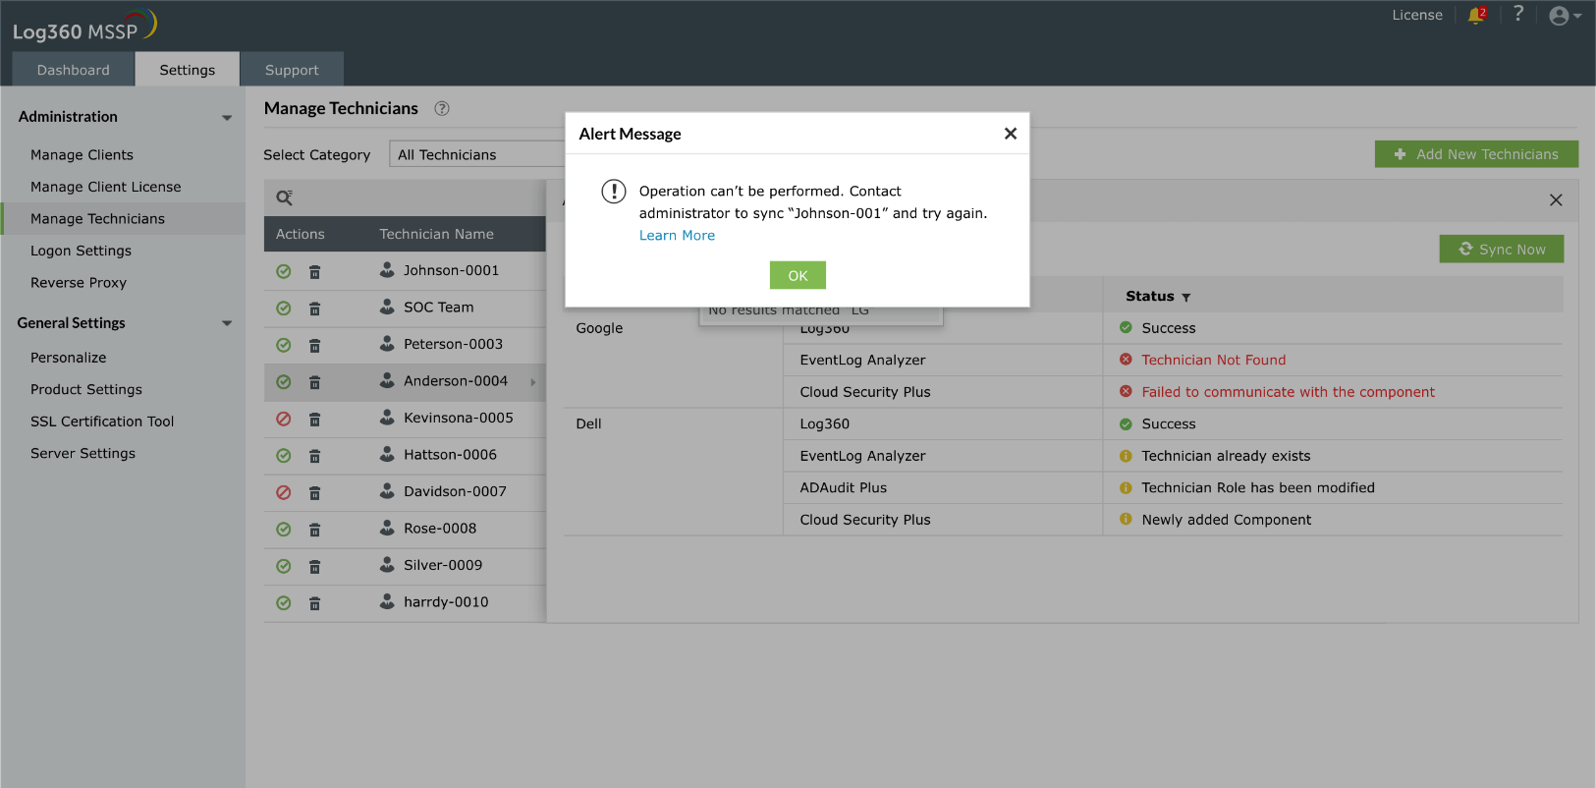Enable the disabled Kevinsona-0005 technician
This screenshot has width=1596, height=788.
284,420
